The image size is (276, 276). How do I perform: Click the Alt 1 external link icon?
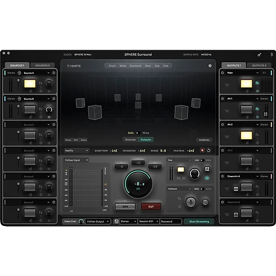[266, 114]
